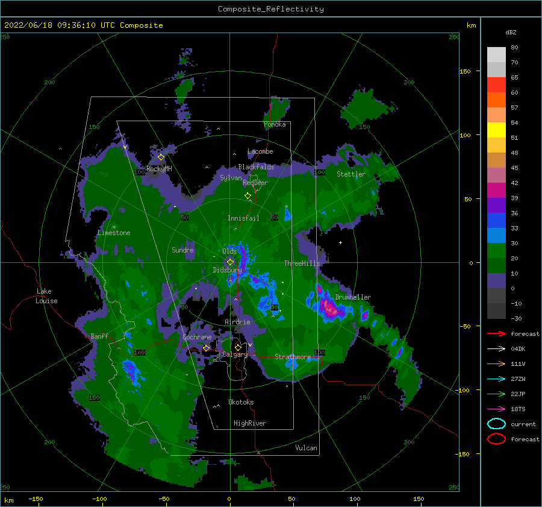Click the Blackfalds city label
Image resolution: width=542 pixels, height=507 pixels.
point(256,167)
